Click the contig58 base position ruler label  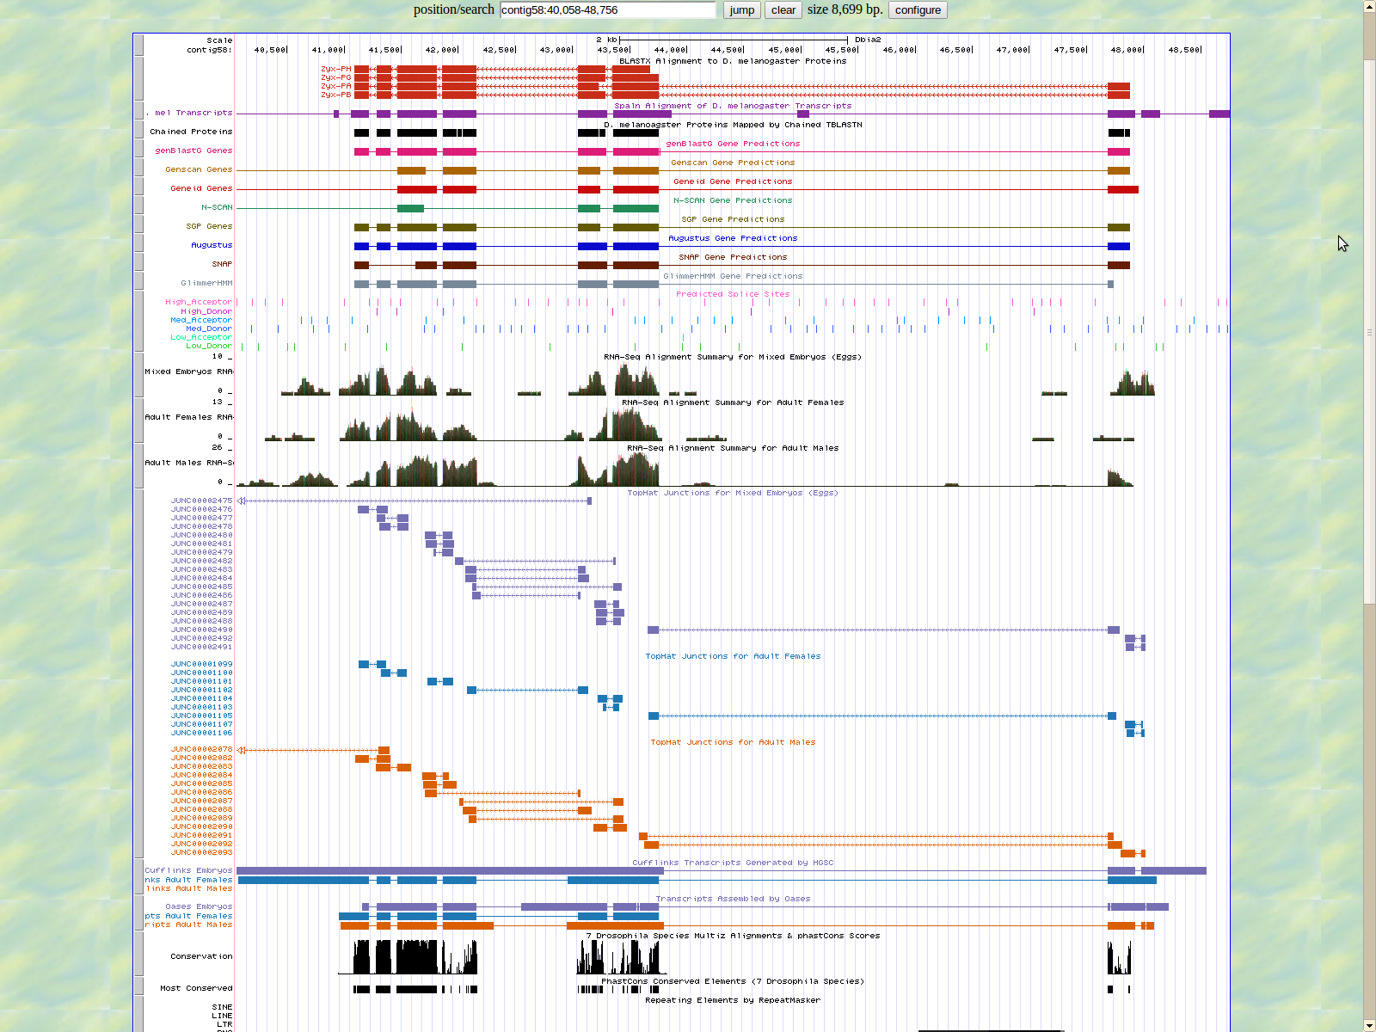(209, 50)
